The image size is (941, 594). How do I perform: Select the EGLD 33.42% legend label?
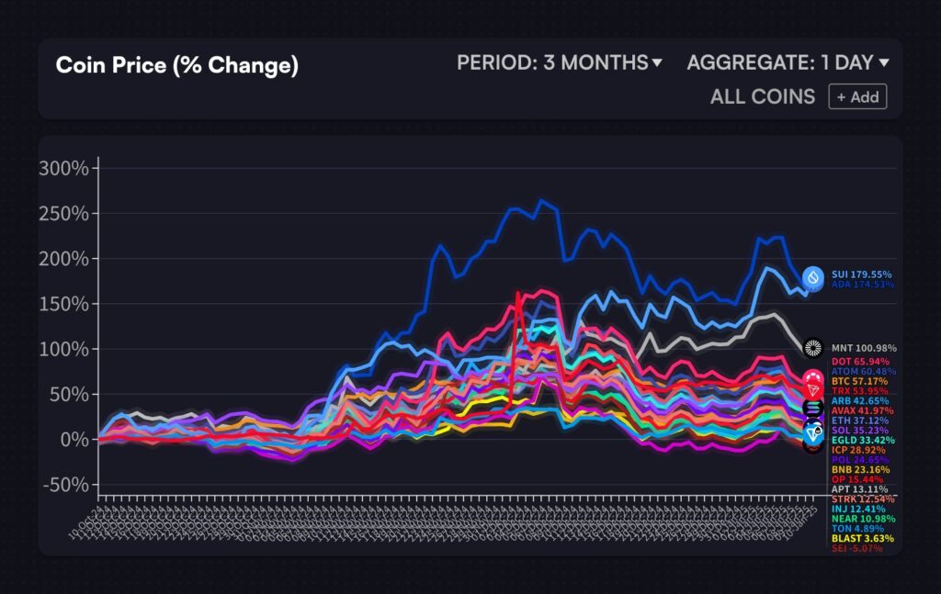click(863, 440)
